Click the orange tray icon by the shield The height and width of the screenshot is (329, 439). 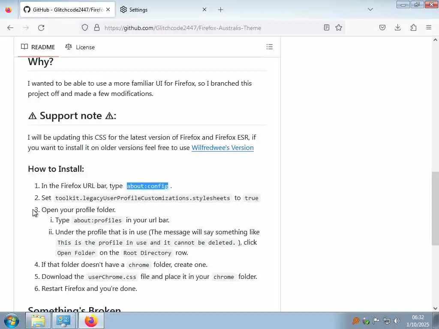pos(356,321)
